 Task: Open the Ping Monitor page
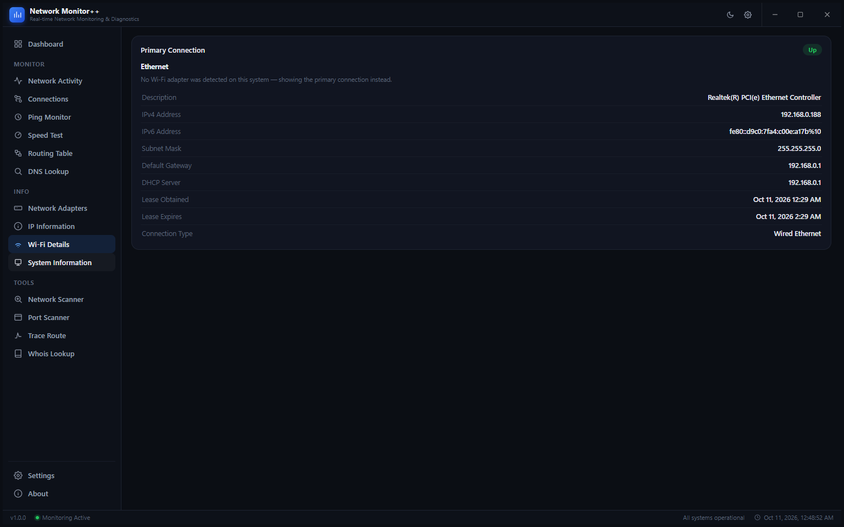[62, 117]
